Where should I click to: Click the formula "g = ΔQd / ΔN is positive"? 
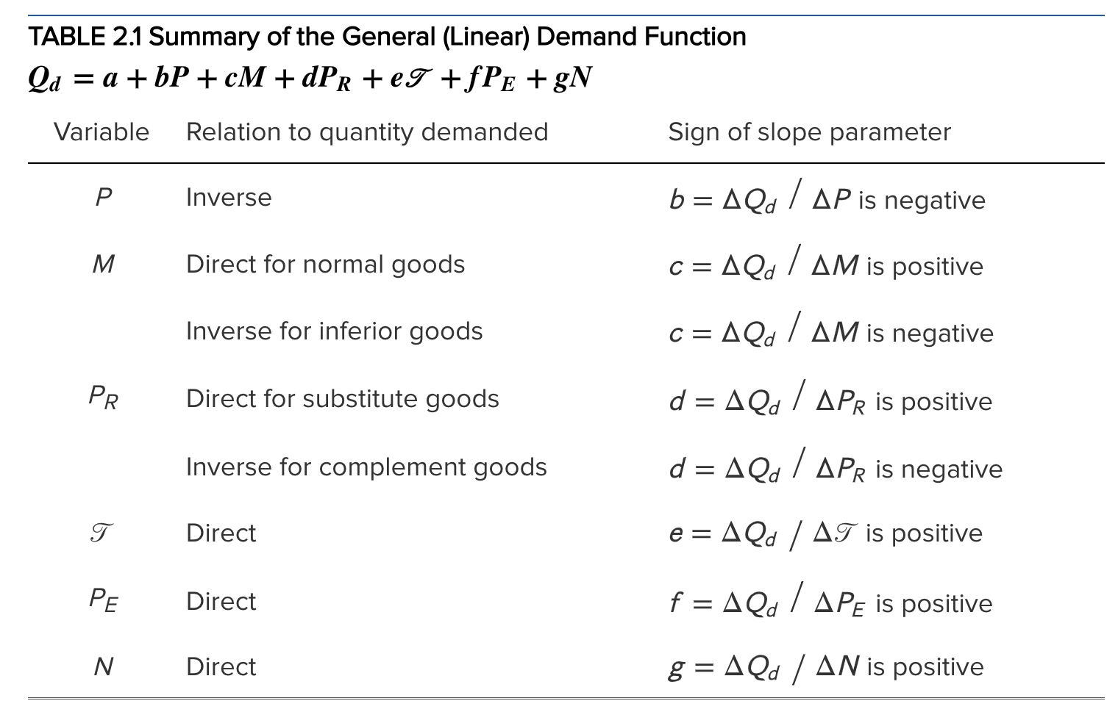point(826,667)
